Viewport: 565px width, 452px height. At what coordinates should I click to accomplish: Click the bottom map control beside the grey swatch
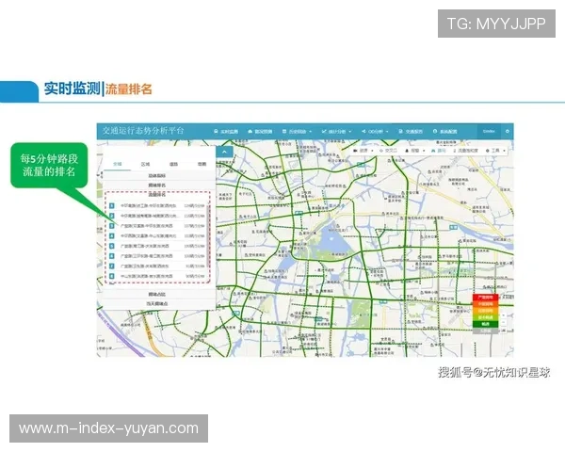click(x=504, y=331)
